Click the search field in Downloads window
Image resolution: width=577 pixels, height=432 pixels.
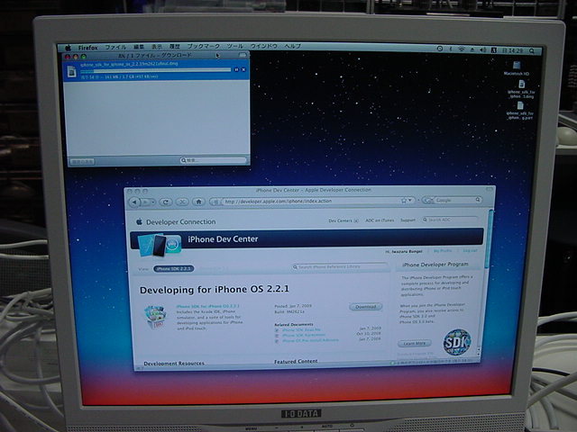tap(213, 160)
